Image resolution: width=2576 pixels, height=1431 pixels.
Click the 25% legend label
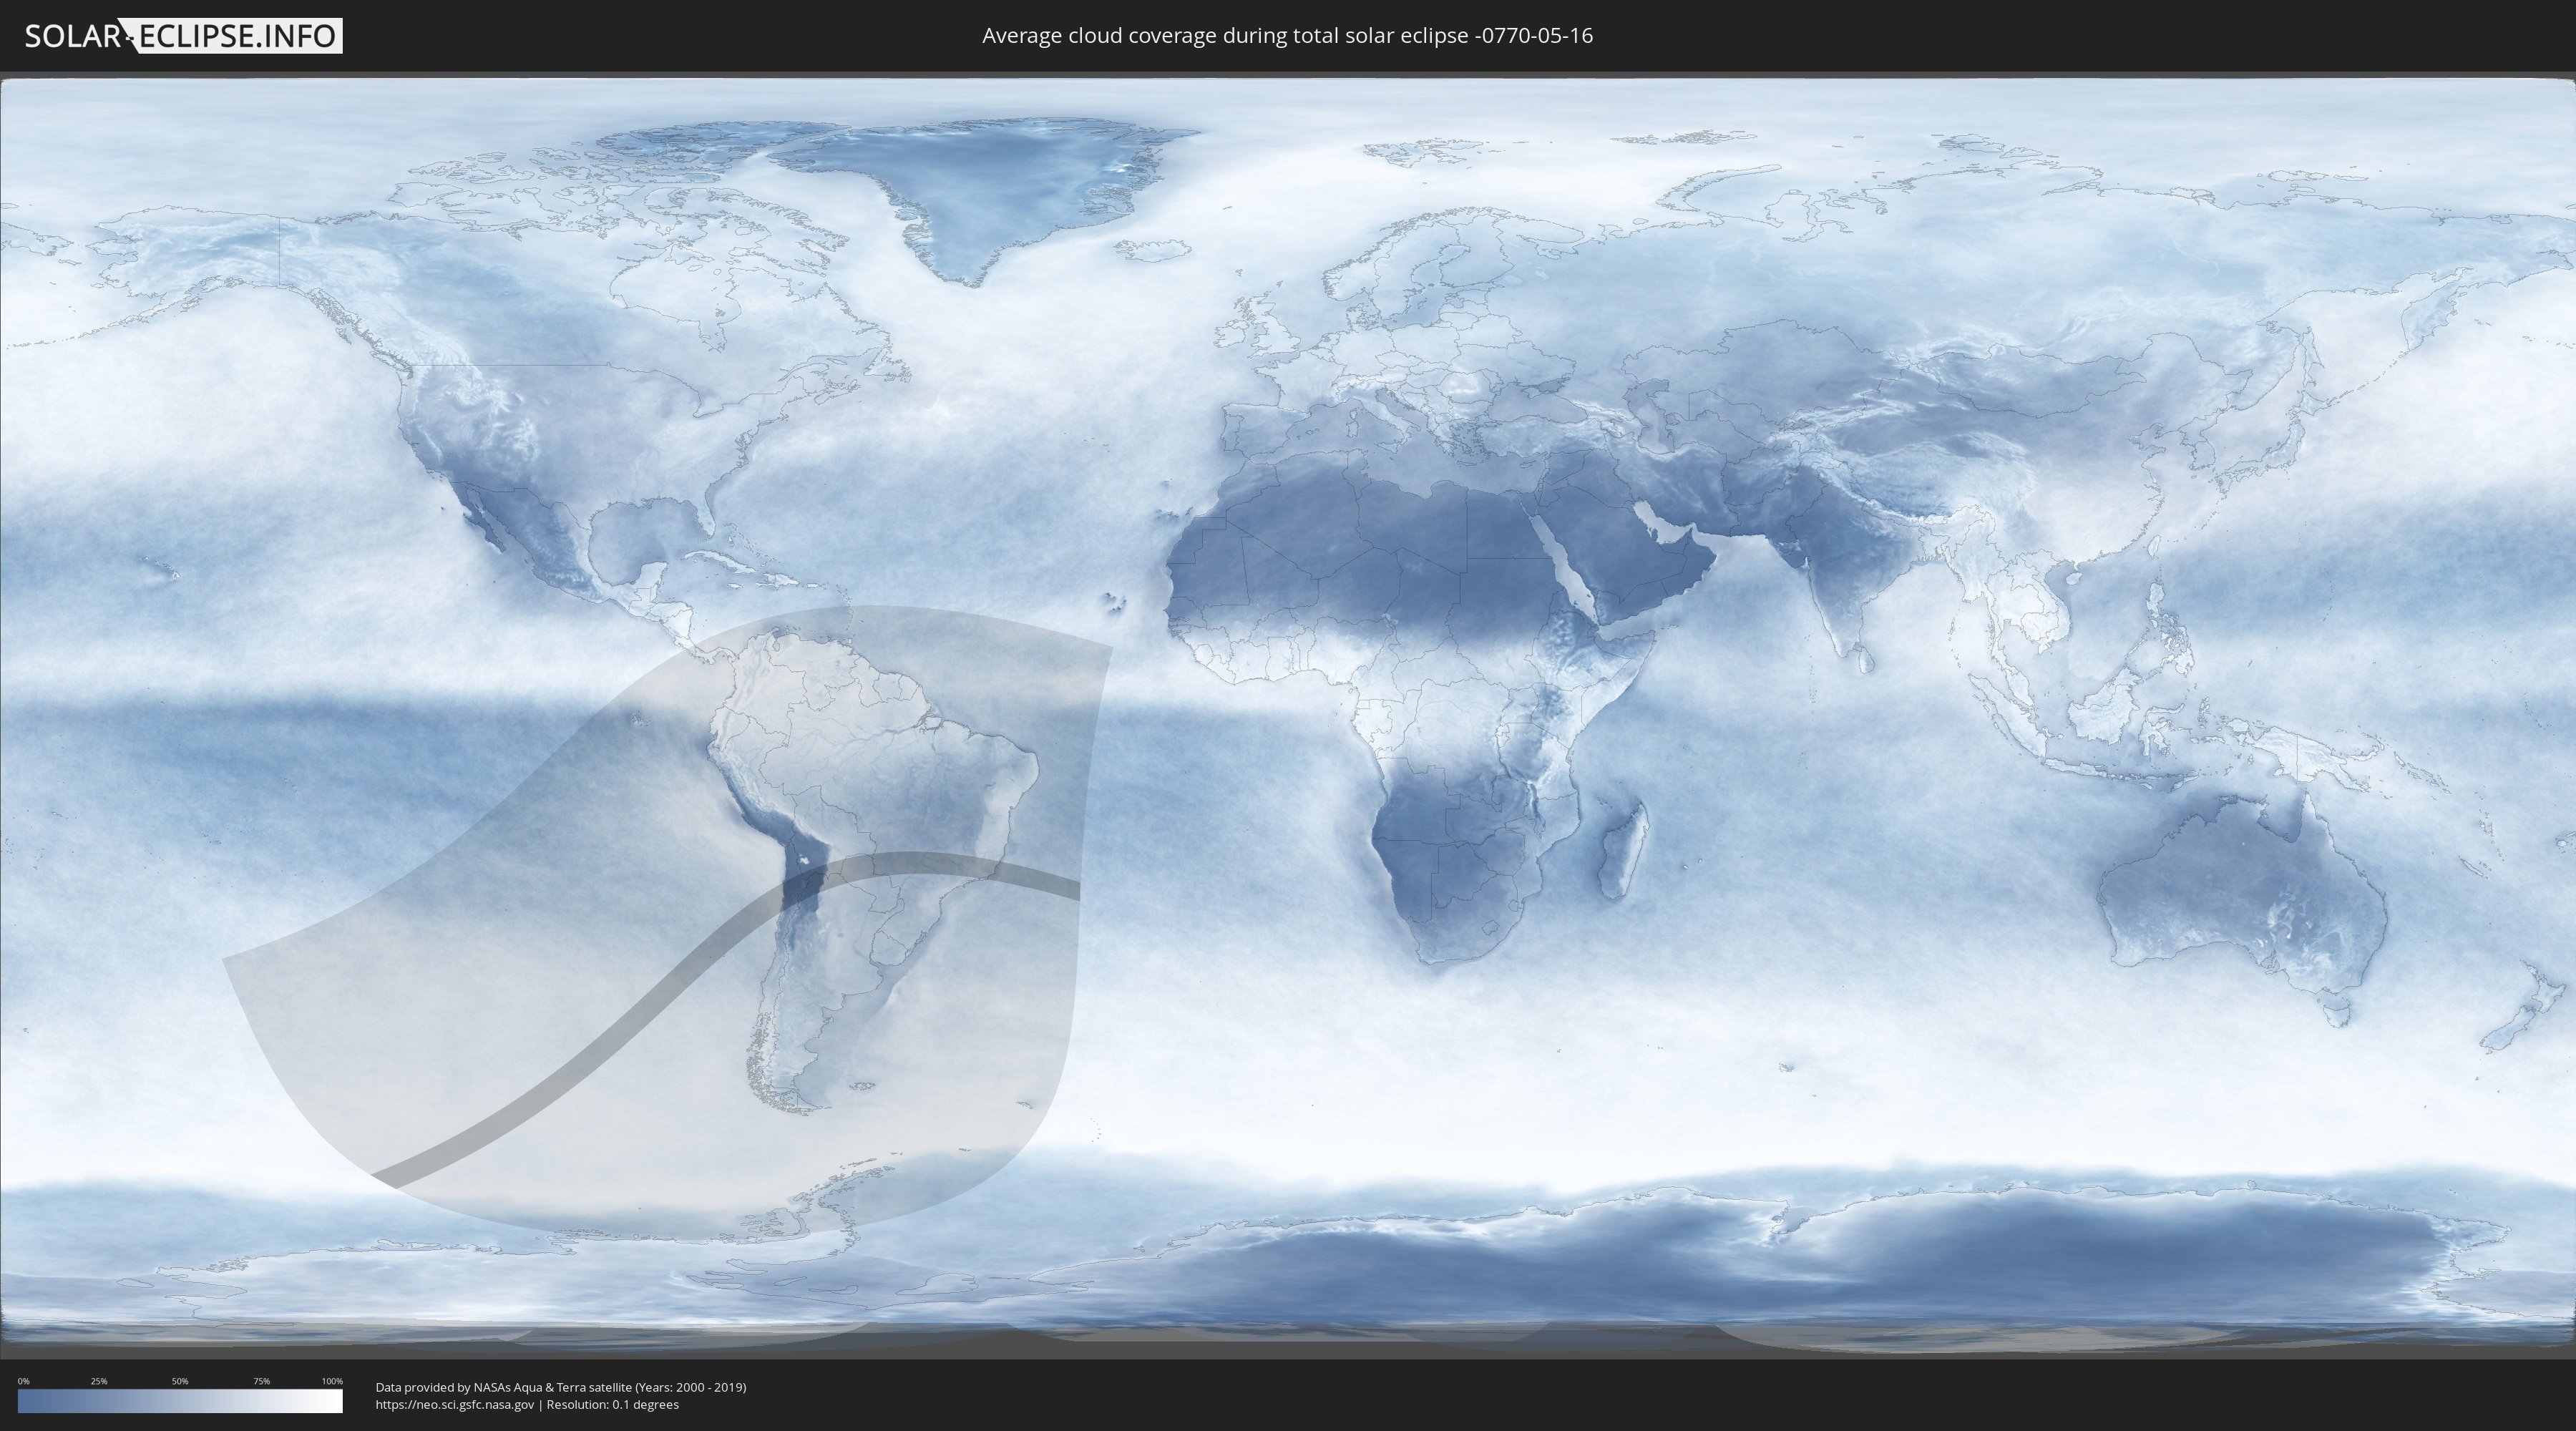[x=99, y=1381]
